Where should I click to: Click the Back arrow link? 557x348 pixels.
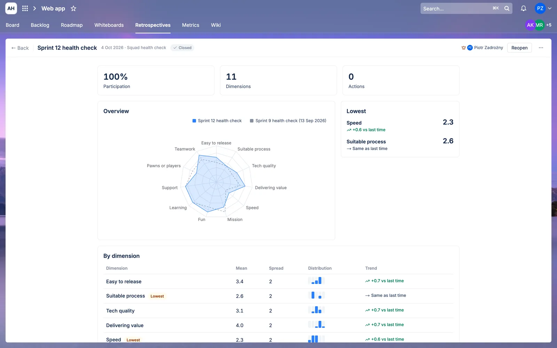[20, 48]
